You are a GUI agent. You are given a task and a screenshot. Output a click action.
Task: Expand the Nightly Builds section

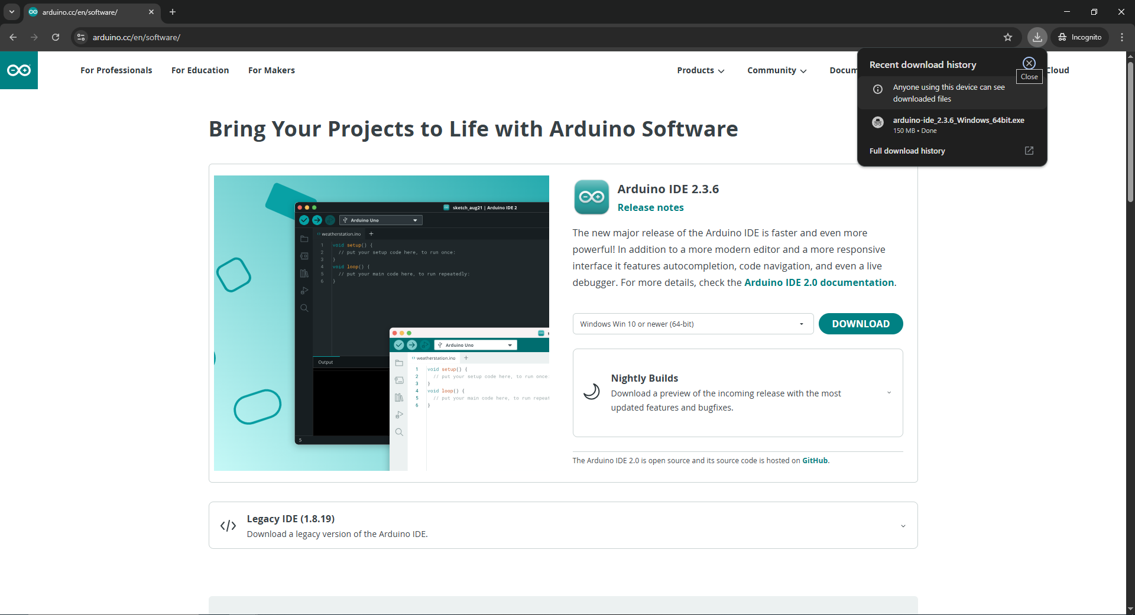pos(888,393)
